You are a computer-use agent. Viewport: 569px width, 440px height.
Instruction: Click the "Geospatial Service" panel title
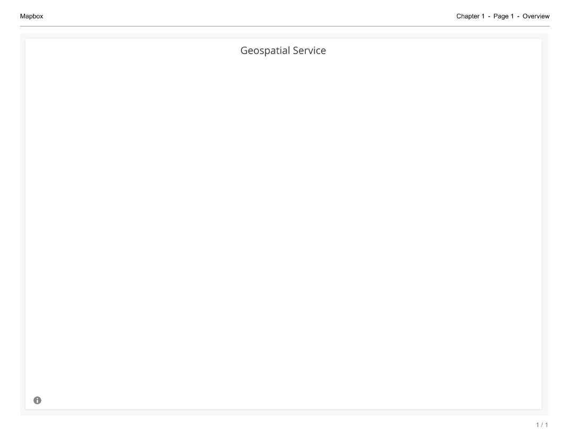point(283,51)
